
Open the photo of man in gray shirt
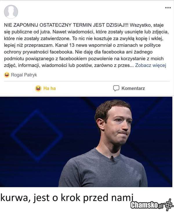[x=86, y=142]
